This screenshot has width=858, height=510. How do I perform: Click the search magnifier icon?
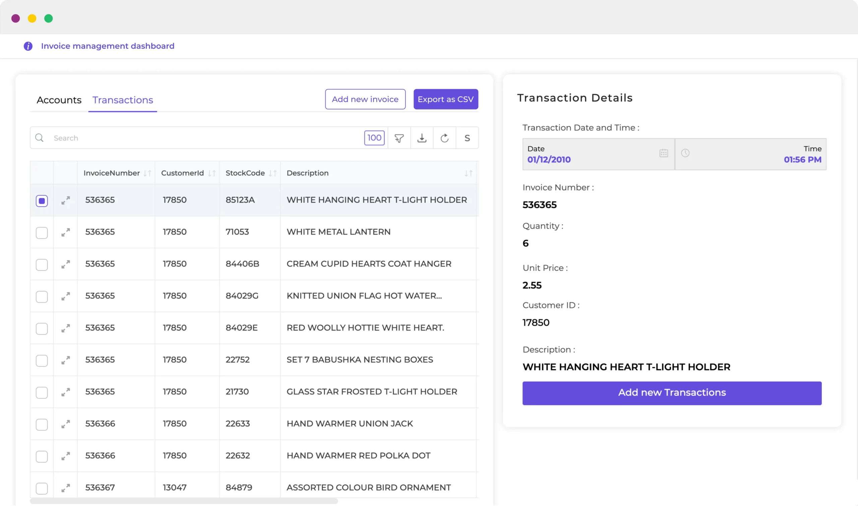(x=39, y=138)
